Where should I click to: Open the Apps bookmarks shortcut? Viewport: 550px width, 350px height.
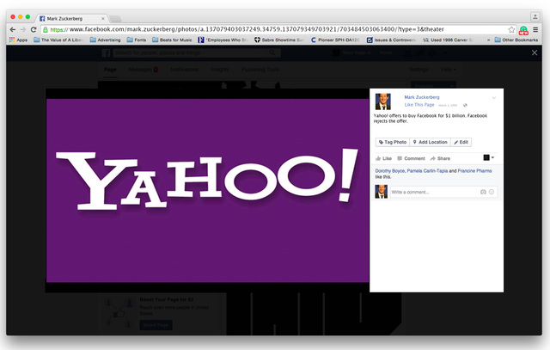click(18, 40)
